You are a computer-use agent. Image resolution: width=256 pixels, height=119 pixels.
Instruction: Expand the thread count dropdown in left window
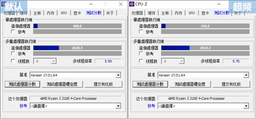[x=54, y=61]
